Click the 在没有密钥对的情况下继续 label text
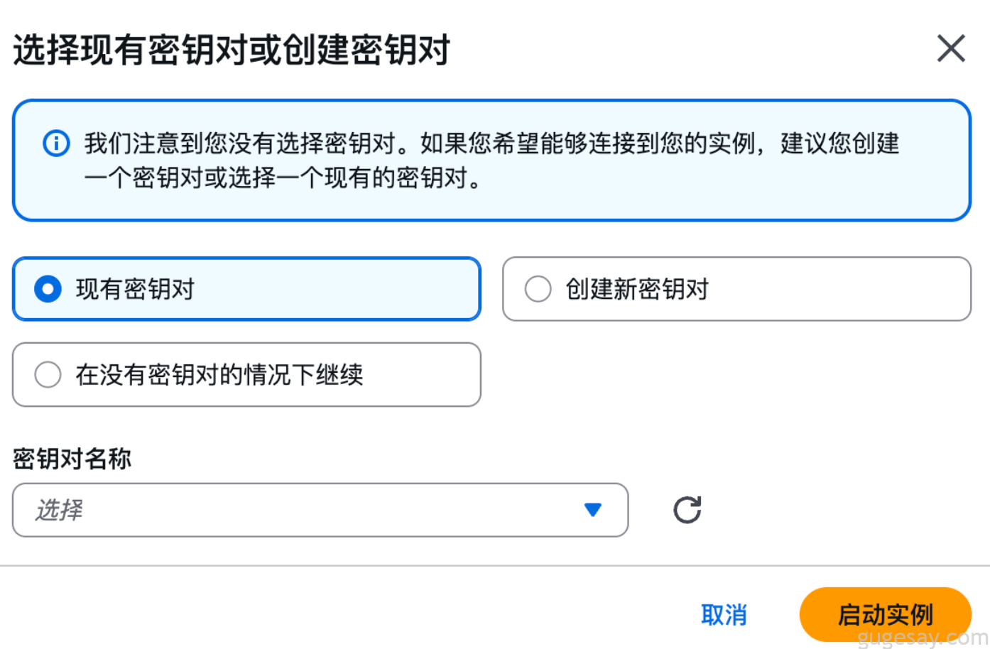990x649 pixels. pos(219,374)
